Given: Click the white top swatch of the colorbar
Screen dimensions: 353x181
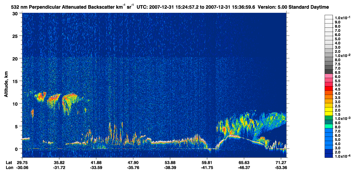Looking at the screenshot, I should pyautogui.click(x=329, y=17).
